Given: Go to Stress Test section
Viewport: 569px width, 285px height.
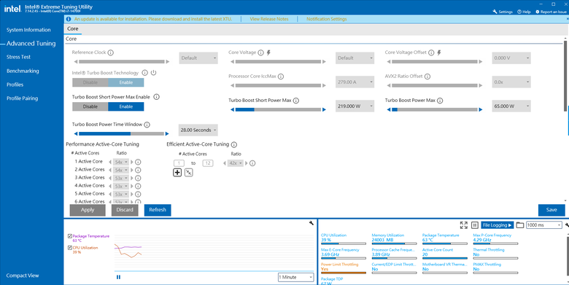Looking at the screenshot, I should [x=18, y=57].
